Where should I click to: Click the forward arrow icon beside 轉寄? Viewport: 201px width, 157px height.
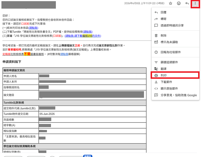(x=156, y=19)
